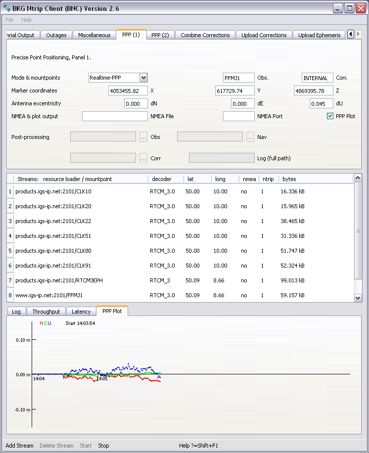Open the Help menu

point(26,20)
